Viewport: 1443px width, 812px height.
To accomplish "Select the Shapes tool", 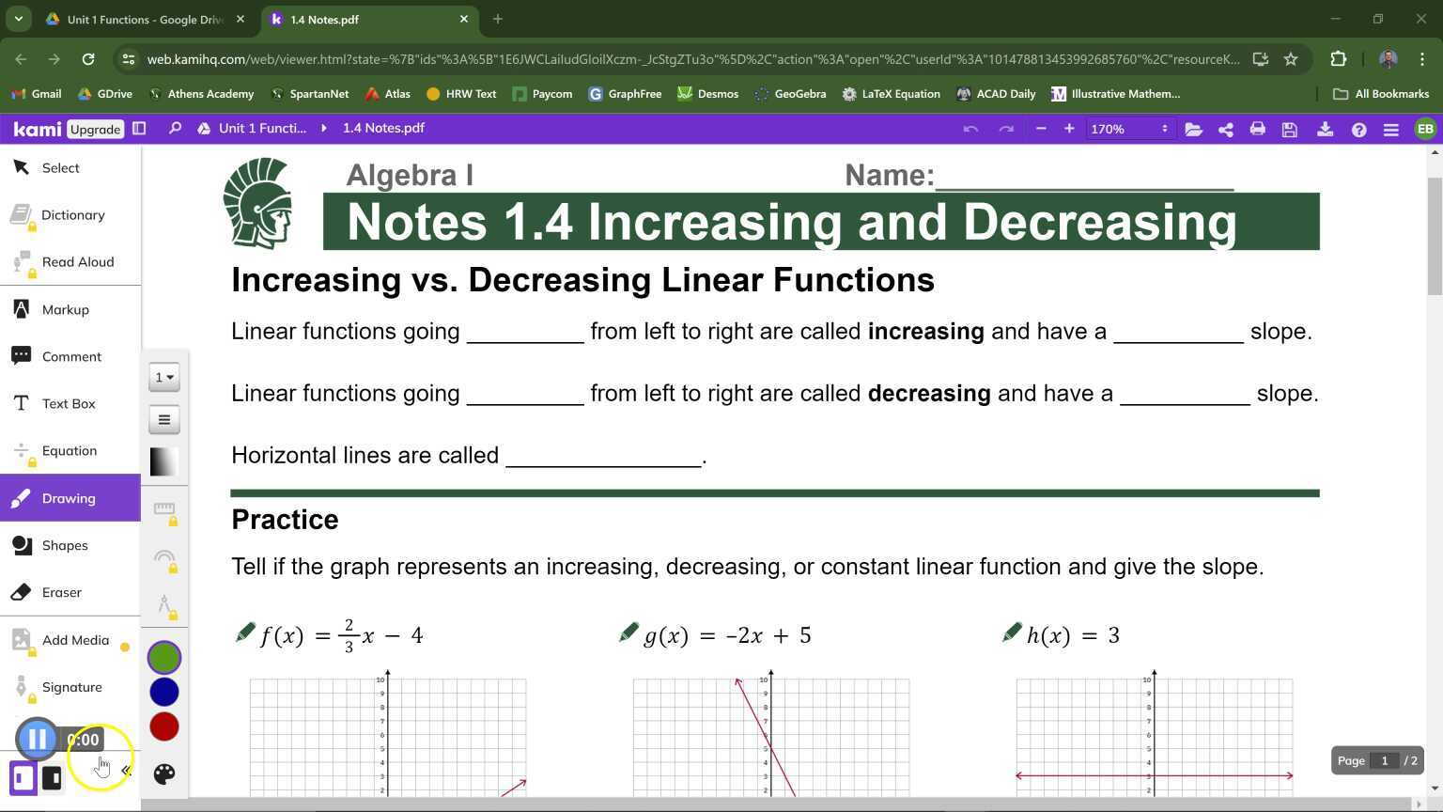I will tap(65, 545).
